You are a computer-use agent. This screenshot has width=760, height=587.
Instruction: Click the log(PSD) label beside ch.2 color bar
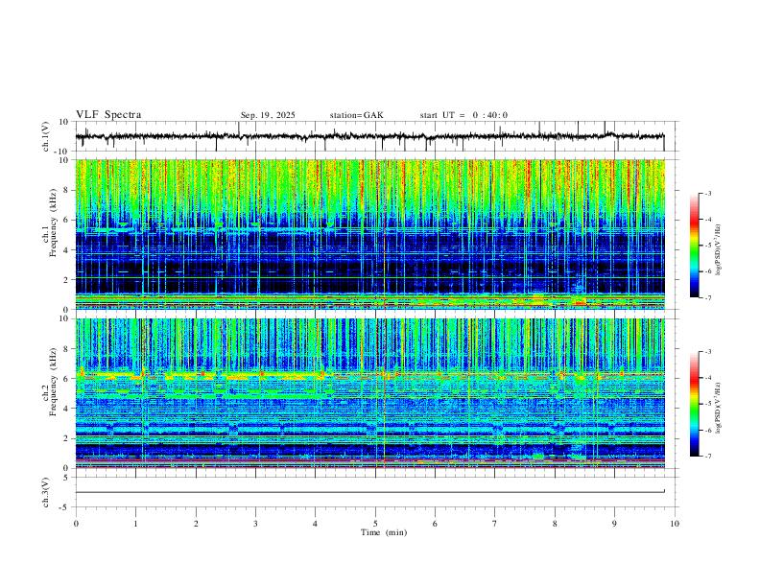(x=718, y=408)
